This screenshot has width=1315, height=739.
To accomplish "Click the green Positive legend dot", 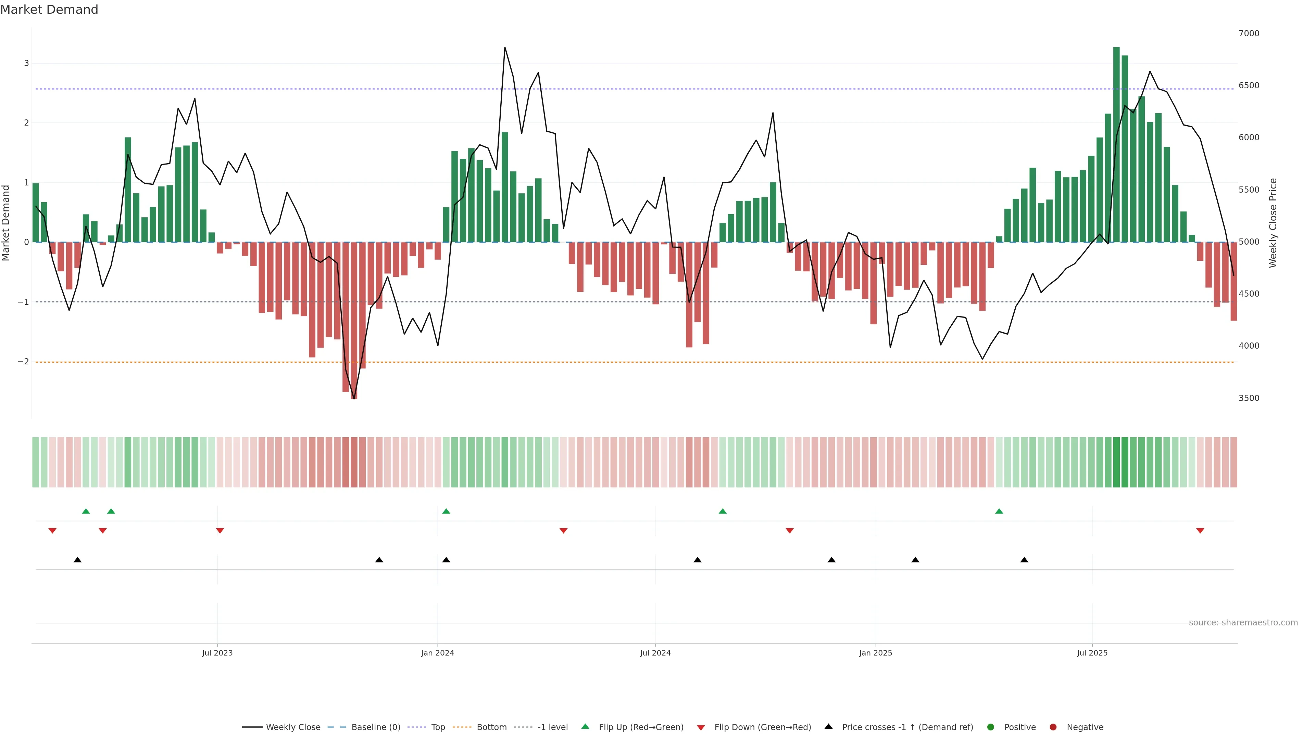I will click(x=991, y=727).
